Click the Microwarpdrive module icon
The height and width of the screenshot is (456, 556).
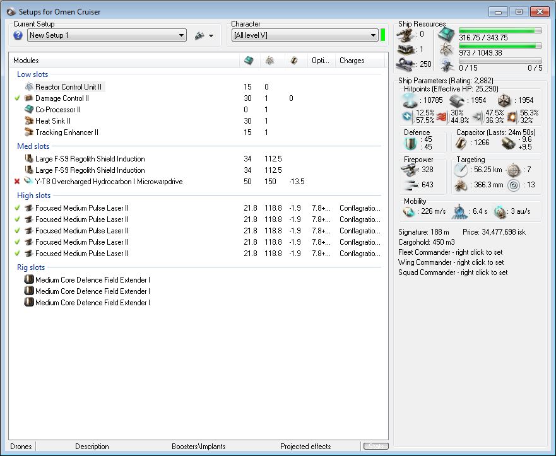[28, 181]
